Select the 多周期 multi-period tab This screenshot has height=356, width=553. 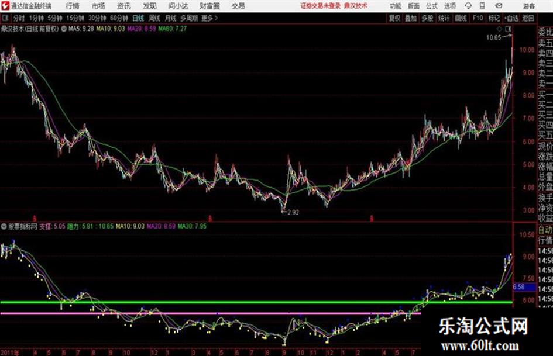coord(188,18)
